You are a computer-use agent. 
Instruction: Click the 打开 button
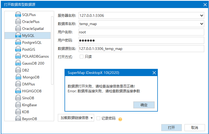pyautogui.click(x=171, y=128)
